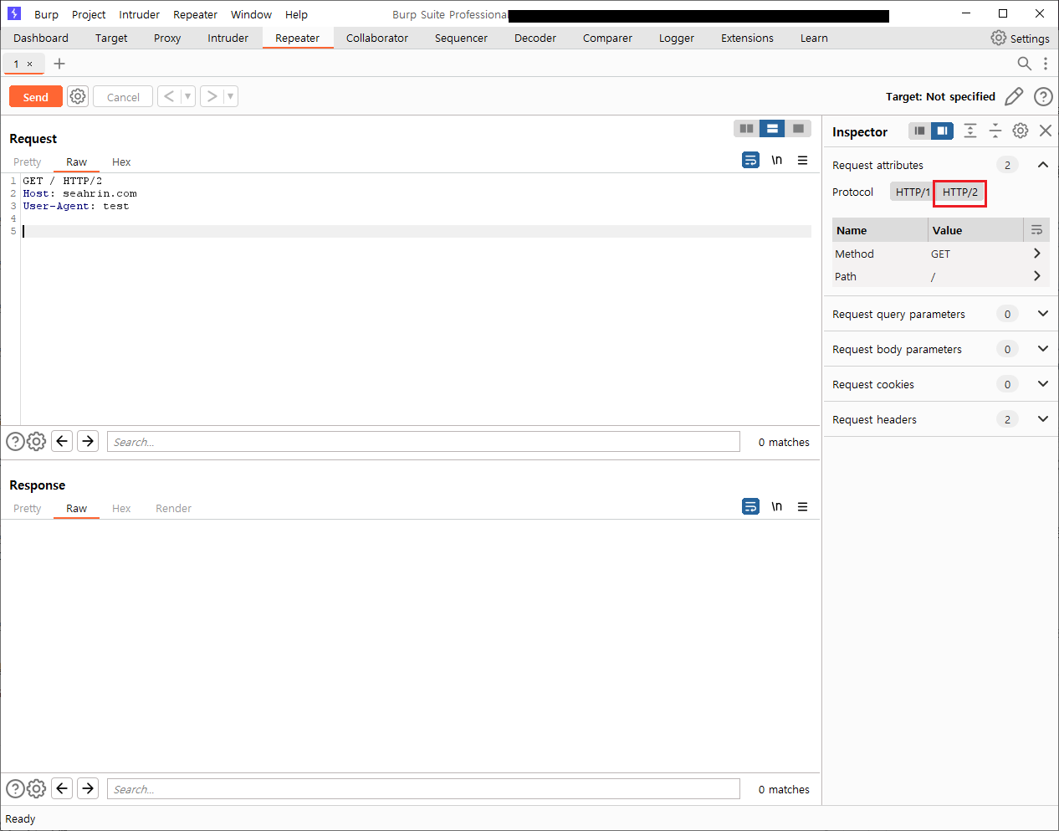Select combined tabbed layout view
The width and height of the screenshot is (1059, 831).
click(798, 128)
